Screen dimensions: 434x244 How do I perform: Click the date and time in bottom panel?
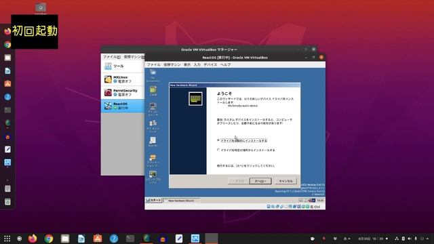pyautogui.click(x=371, y=239)
